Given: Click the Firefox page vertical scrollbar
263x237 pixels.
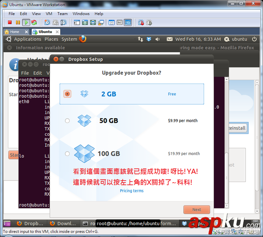Looking at the screenshot, I should point(257,147).
